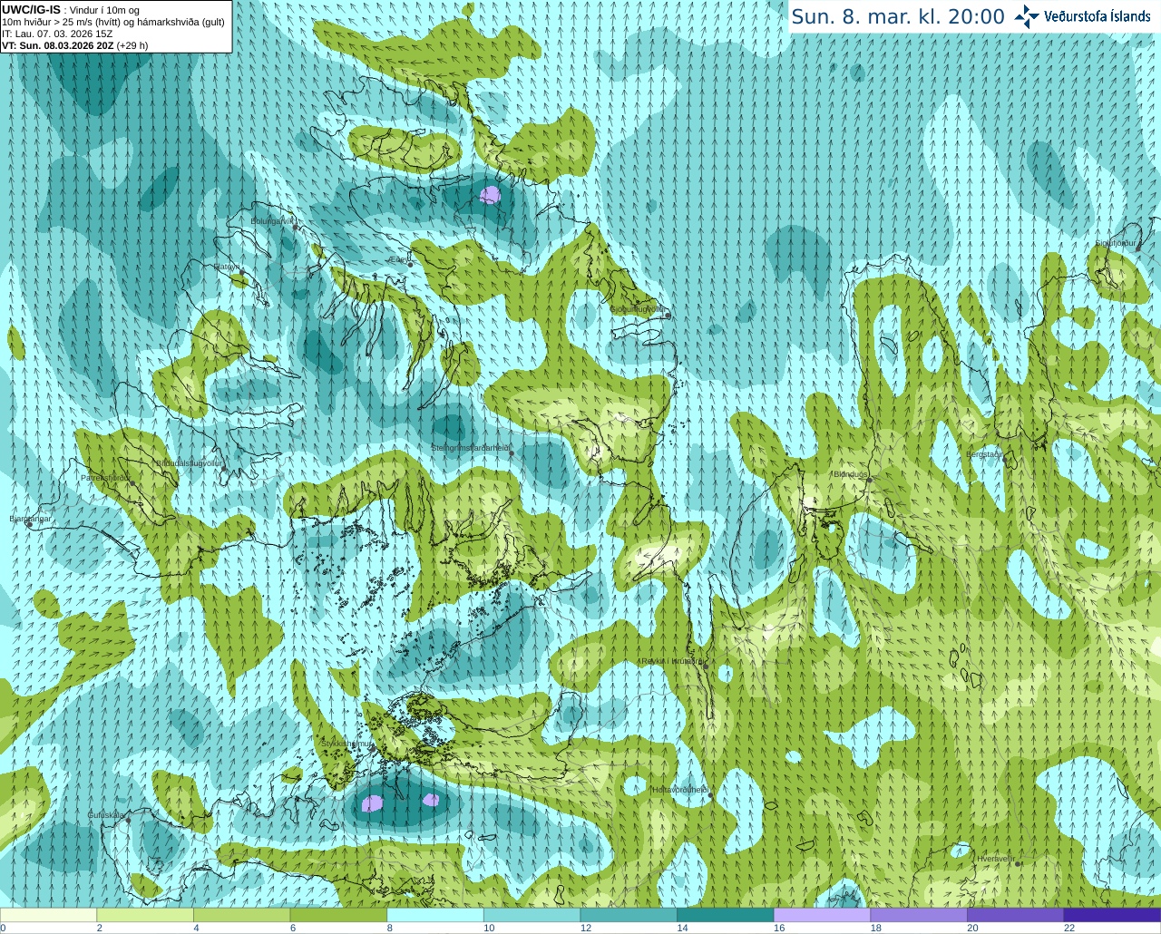
Task: Select the 12–14 m/s legend swatch
Action: point(629,915)
